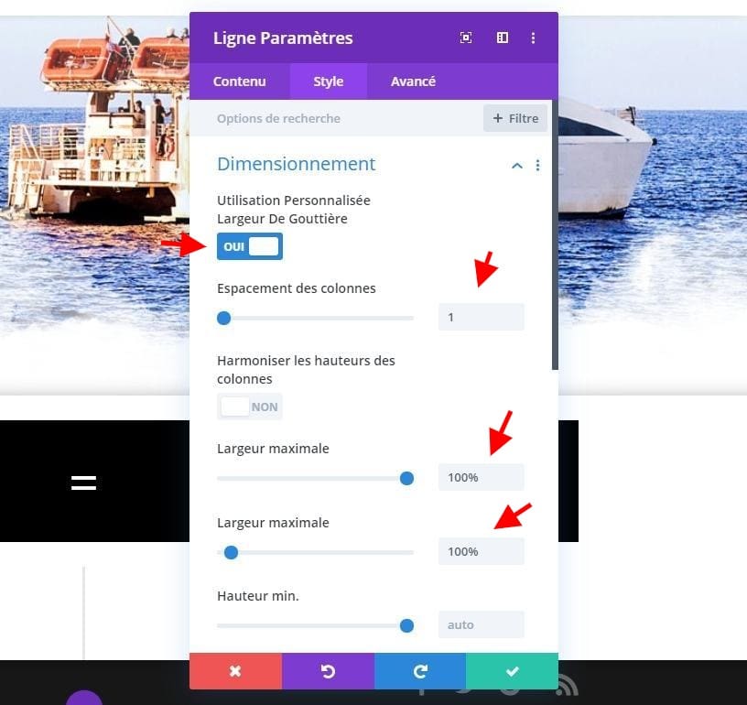Viewport: 747px width, 705px height.
Task: Click the Utilisation Personnalisée Largeur De Gouttière label
Action: pyautogui.click(x=294, y=210)
